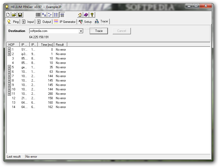Select hop 3 row number
This screenshot has width=219, height=167.
point(13,58)
